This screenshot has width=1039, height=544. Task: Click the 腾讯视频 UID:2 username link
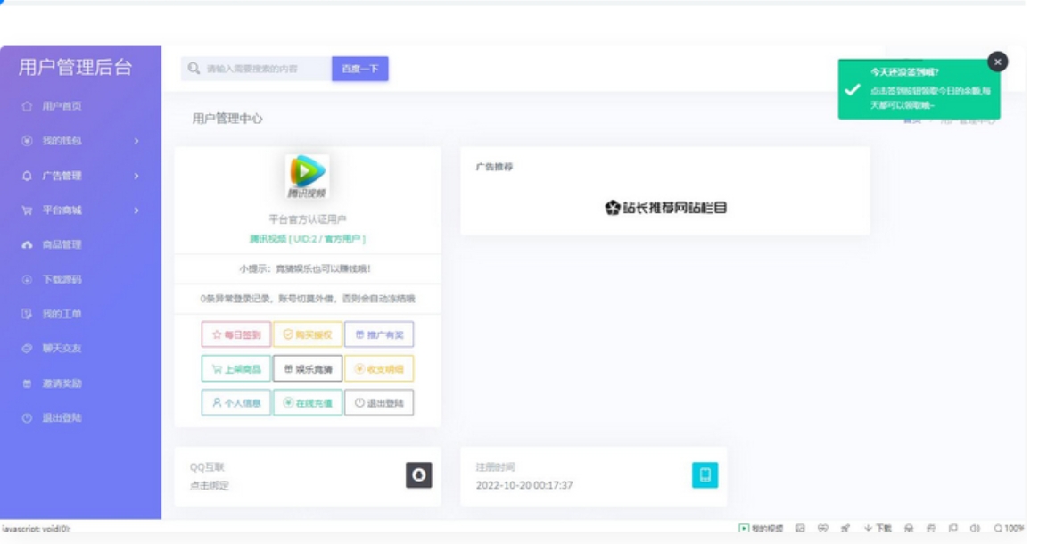coord(308,238)
